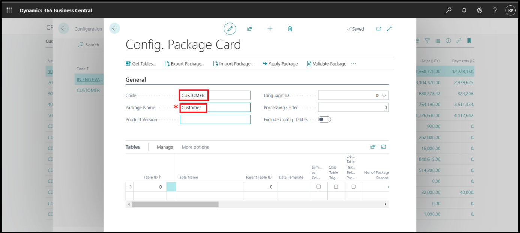Check the Dim as Col checkbox

(319, 187)
